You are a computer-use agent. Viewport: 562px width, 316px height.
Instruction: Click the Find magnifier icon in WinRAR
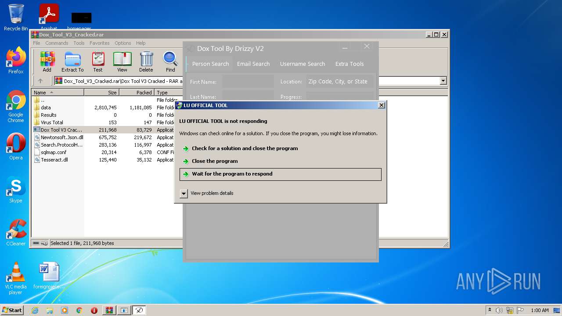[170, 62]
